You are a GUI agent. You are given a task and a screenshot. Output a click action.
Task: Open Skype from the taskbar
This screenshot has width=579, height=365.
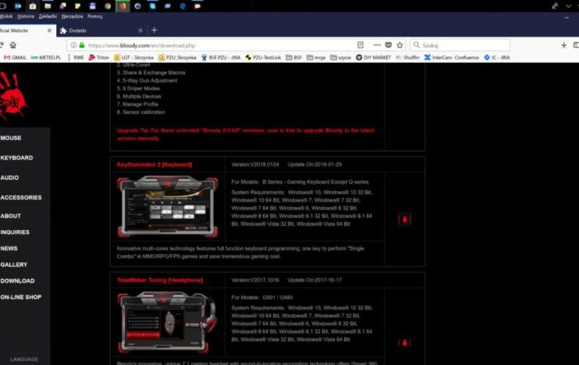click(152, 6)
